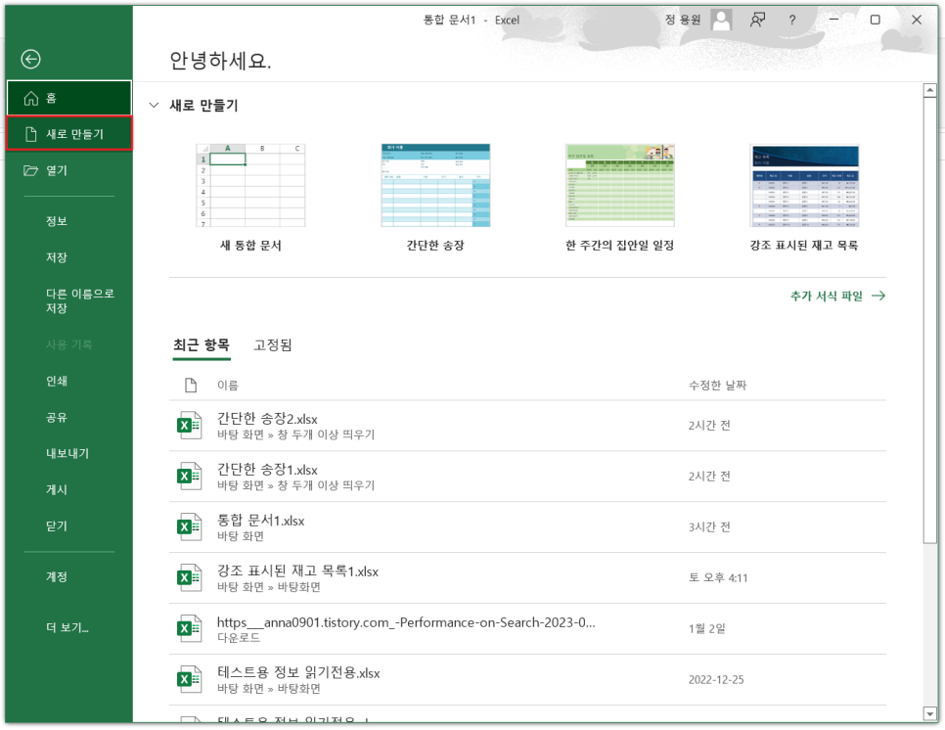Click 토 오후 4:11 modified date
Image resolution: width=945 pixels, height=730 pixels.
pyautogui.click(x=718, y=577)
